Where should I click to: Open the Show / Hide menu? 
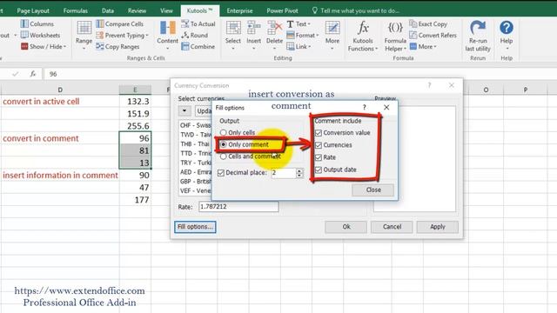click(x=44, y=46)
